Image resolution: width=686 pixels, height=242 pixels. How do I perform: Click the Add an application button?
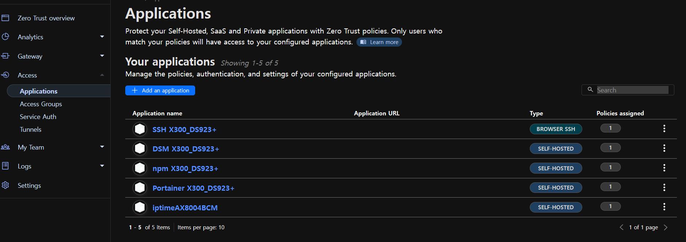[x=160, y=90]
